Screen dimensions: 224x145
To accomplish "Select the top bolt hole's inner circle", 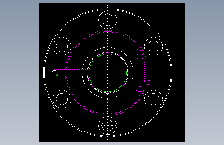I will [x=107, y=20].
